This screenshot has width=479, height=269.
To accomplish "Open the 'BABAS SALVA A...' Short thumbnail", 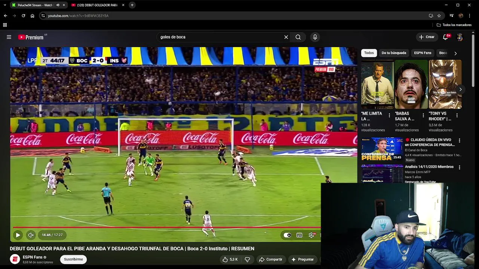I will (411, 84).
